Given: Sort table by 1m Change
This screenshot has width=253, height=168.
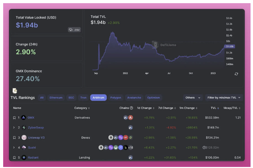Looking at the screenshot, I should click(188, 108).
